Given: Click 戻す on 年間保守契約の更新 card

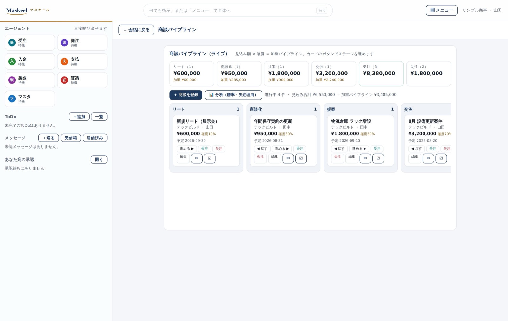Looking at the screenshot, I should point(262,149).
